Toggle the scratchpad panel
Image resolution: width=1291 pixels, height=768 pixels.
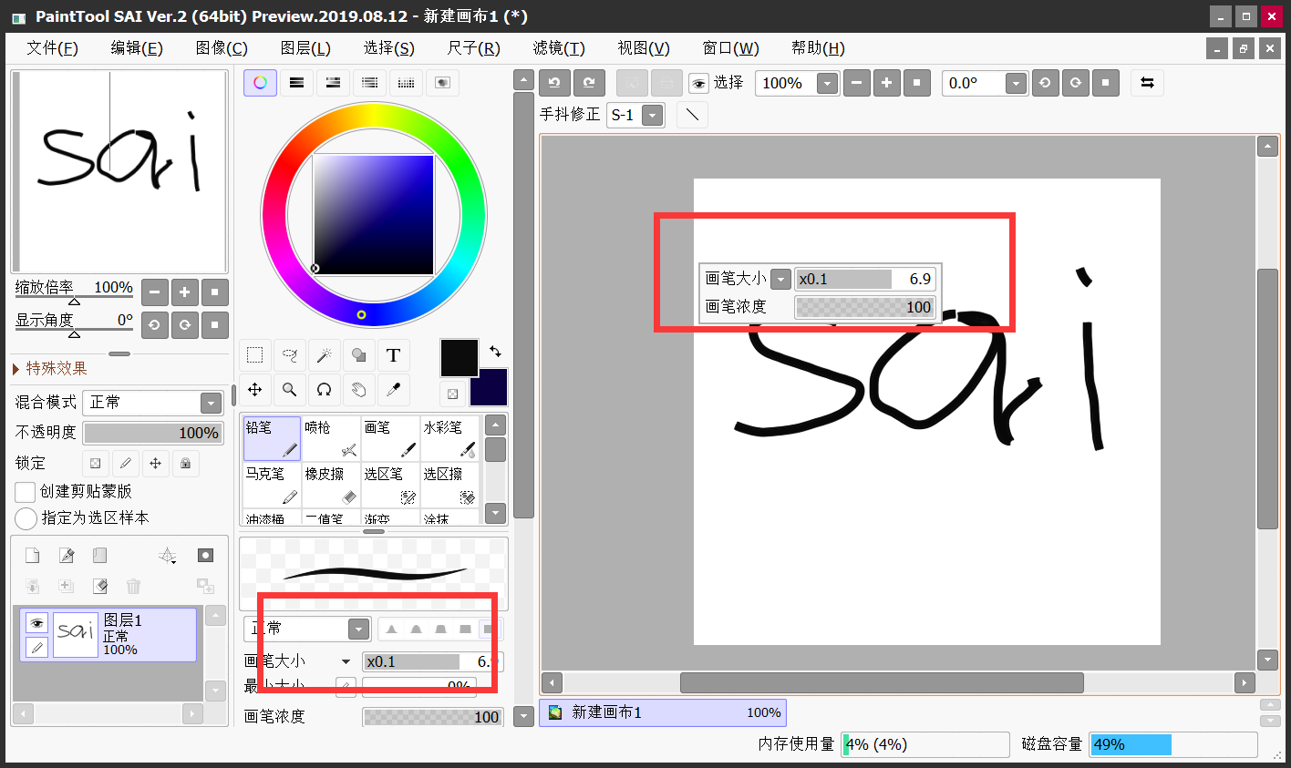point(442,83)
